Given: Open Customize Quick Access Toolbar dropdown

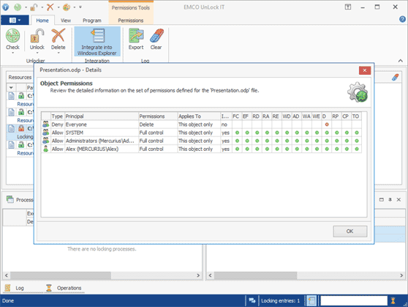Looking at the screenshot, I should tap(80, 7).
